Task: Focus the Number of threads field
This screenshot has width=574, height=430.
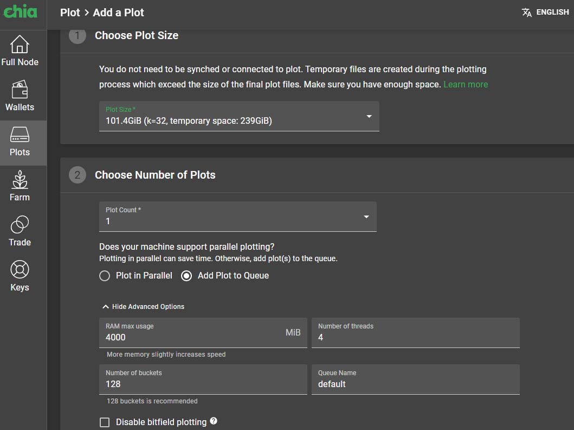Action: tap(415, 337)
